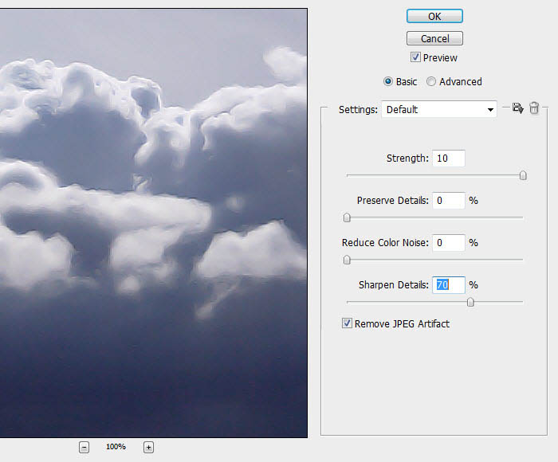Click the Reduce Color Noise slider handle
Image resolution: width=558 pixels, height=462 pixels.
(x=347, y=260)
